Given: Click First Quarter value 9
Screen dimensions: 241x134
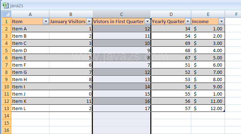Looking at the screenshot, I should [122, 50].
